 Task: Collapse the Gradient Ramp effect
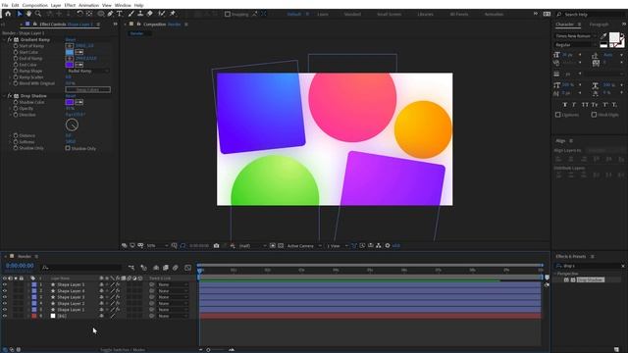click(4, 40)
